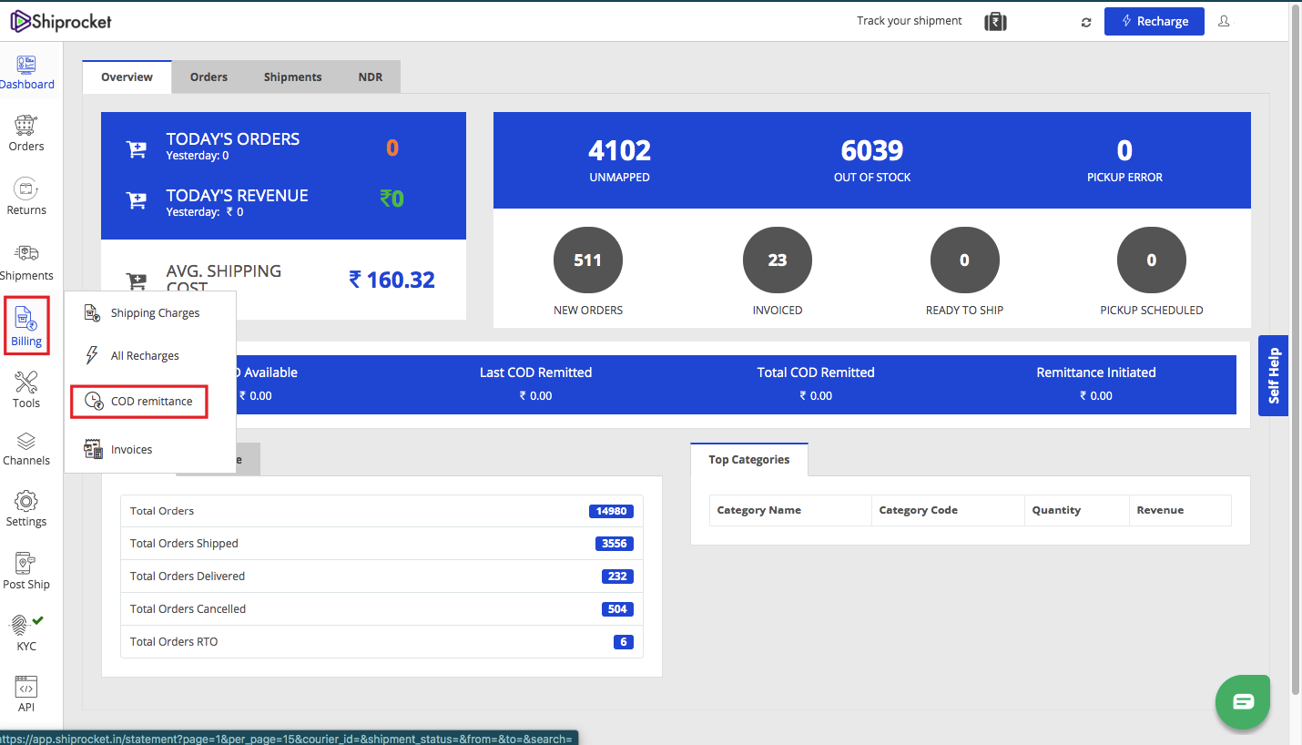Switch to the NDR tab

pyautogui.click(x=370, y=77)
